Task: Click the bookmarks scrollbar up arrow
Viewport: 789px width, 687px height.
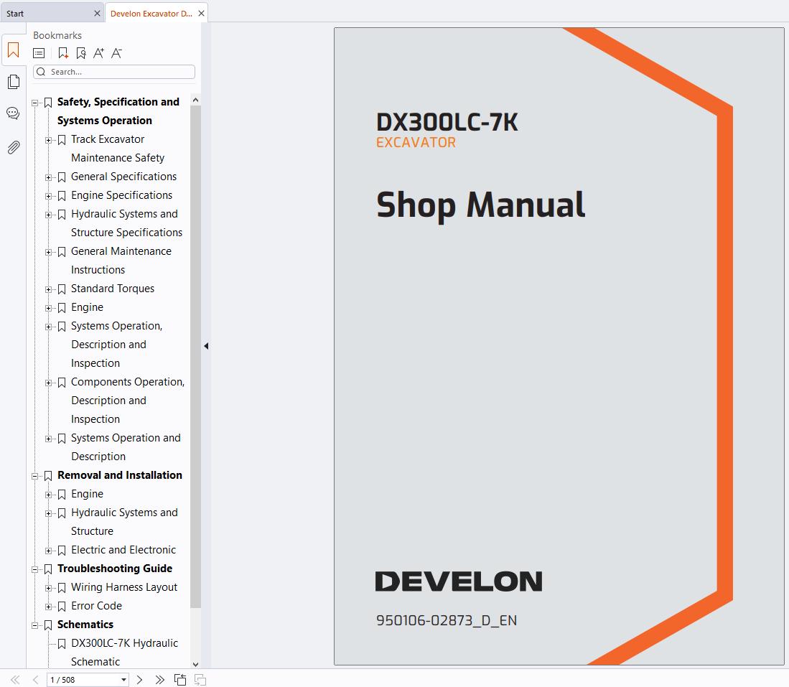Action: [196, 101]
